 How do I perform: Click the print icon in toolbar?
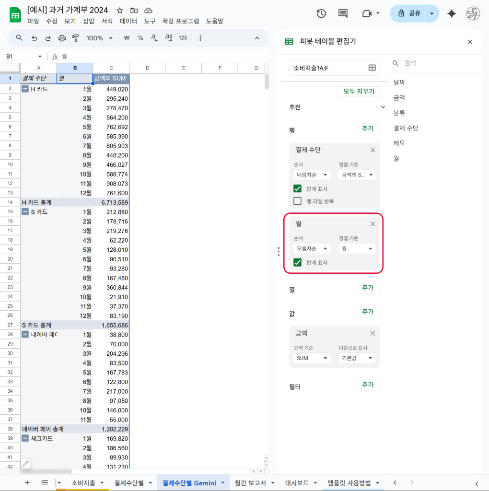62,38
